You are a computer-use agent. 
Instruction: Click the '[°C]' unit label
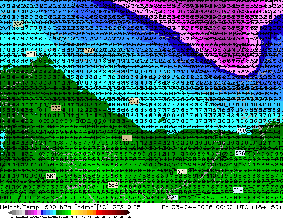click(x=103, y=207)
